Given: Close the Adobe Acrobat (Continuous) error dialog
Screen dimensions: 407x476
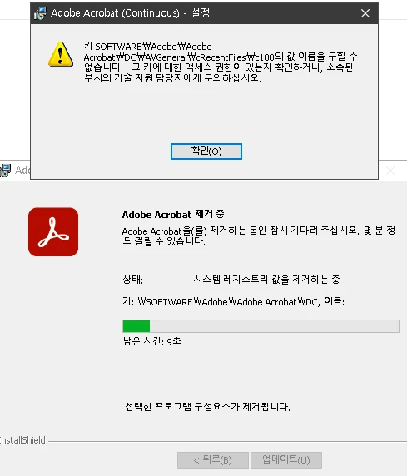Looking at the screenshot, I should (365, 13).
